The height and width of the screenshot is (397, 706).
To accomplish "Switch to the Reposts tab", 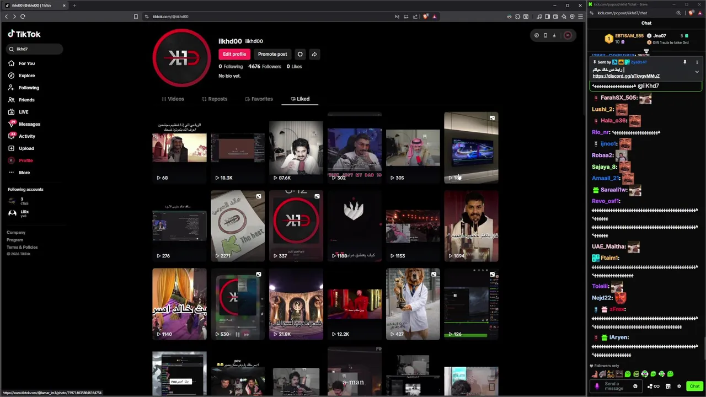I will coord(215,99).
